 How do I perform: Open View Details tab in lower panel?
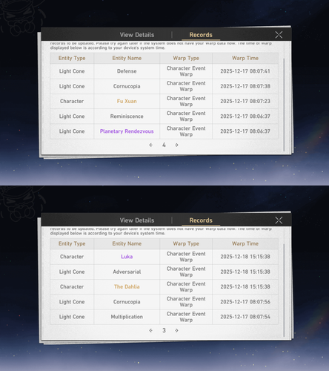[137, 220]
